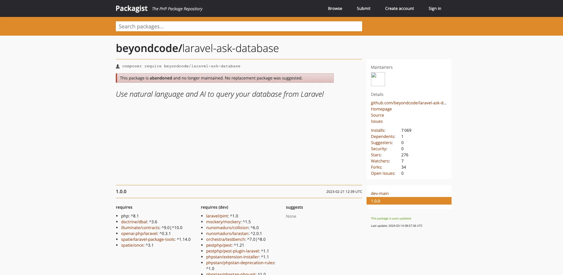563x275 pixels.
Task: View Suggesters list
Action: [382, 143]
